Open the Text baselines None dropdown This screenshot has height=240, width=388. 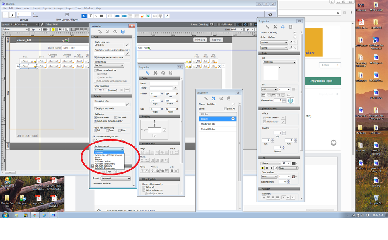(x=269, y=177)
